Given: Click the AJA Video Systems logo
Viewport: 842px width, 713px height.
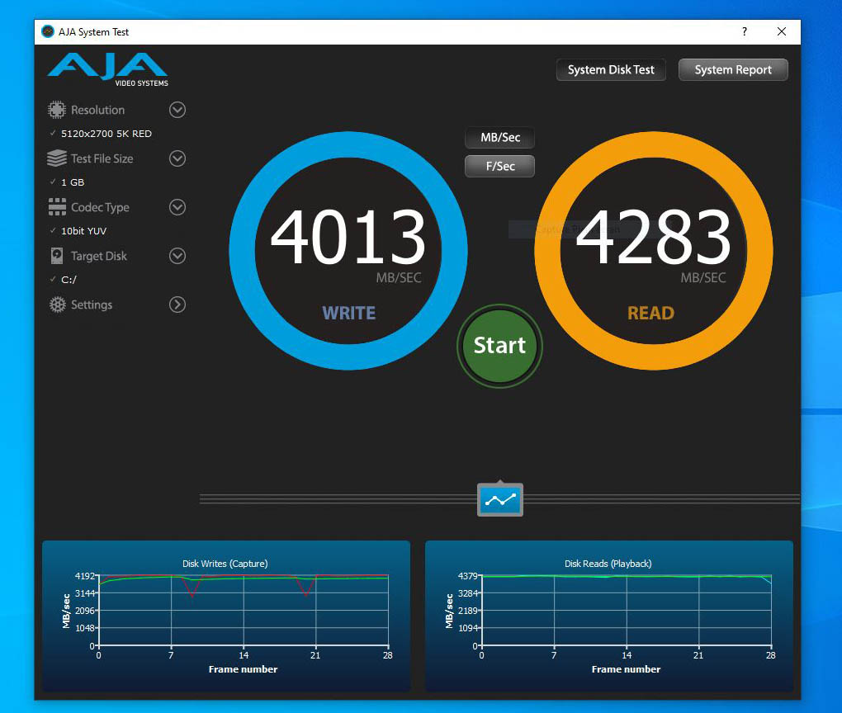Looking at the screenshot, I should (x=108, y=69).
